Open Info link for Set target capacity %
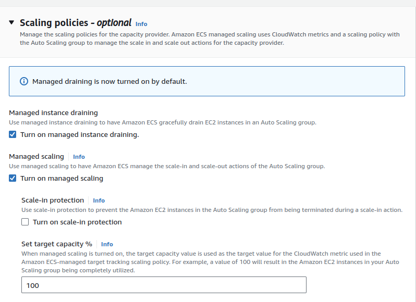This screenshot has width=416, height=302. pyautogui.click(x=107, y=244)
